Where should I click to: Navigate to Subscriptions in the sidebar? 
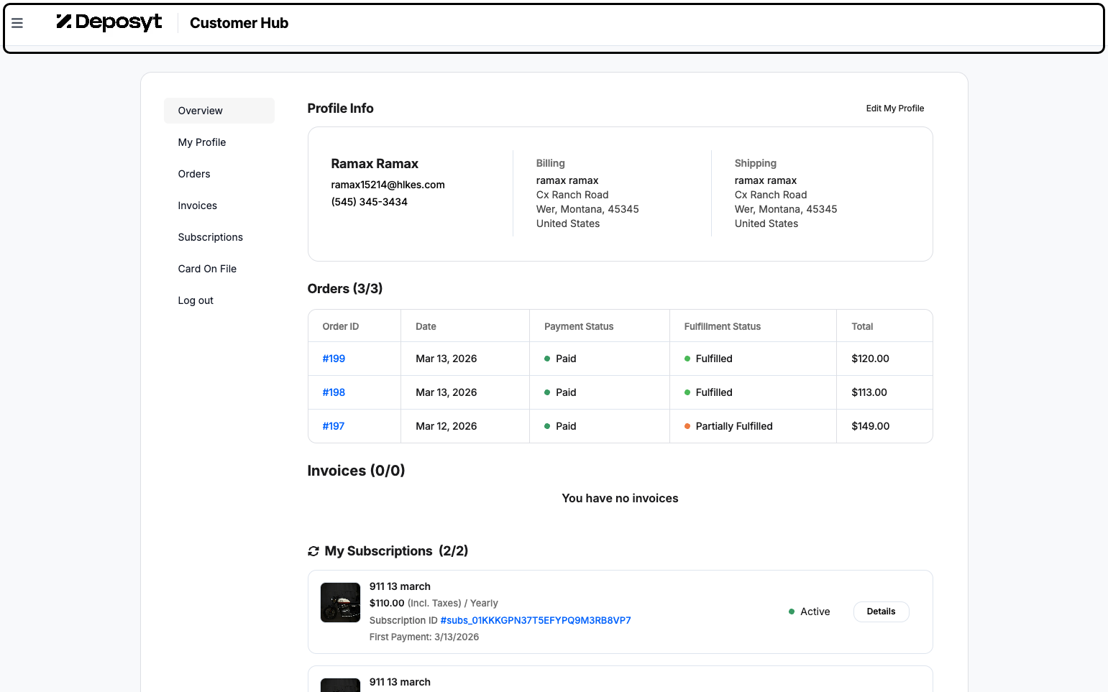219,237
